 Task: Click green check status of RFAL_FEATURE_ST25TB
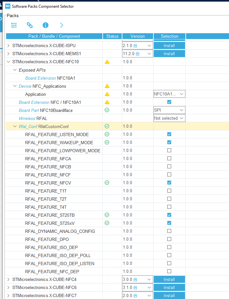pos(107,215)
